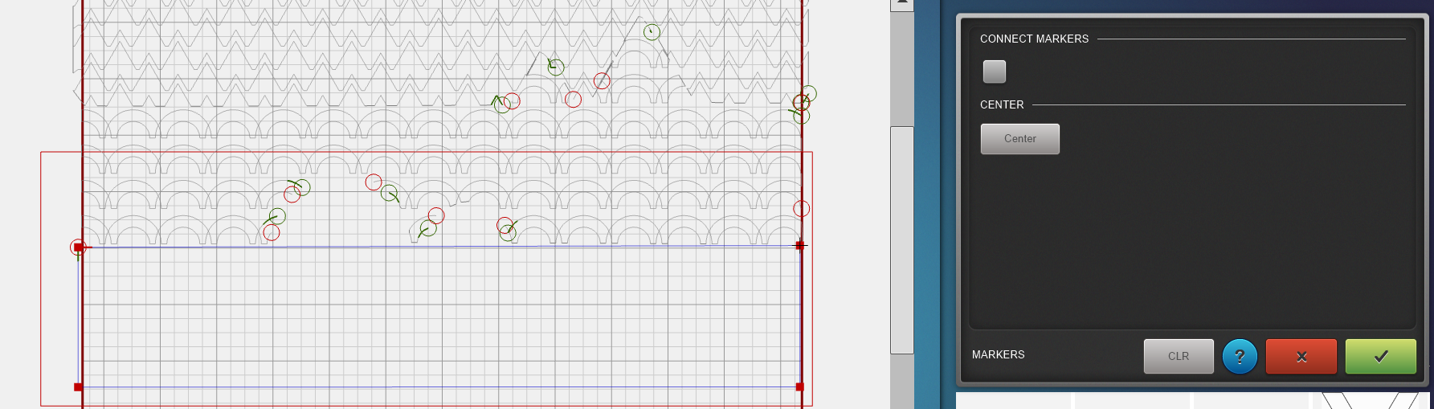Image resolution: width=1434 pixels, height=409 pixels.
Task: Click the CLR button to clear markers
Action: tap(1178, 356)
